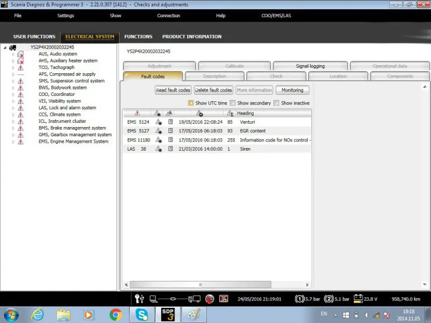Screen dimensions: 431x323
Task: Open the Windows Start menu
Action: click(x=11, y=315)
